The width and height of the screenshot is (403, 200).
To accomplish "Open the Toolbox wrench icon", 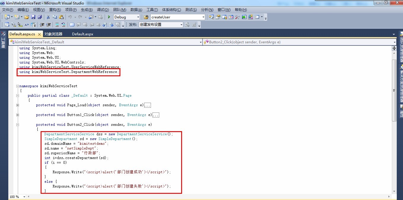I will point(237,17).
